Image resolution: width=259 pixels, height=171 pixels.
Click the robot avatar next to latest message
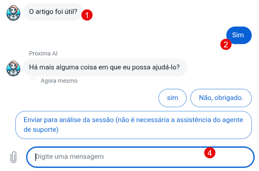point(13,68)
